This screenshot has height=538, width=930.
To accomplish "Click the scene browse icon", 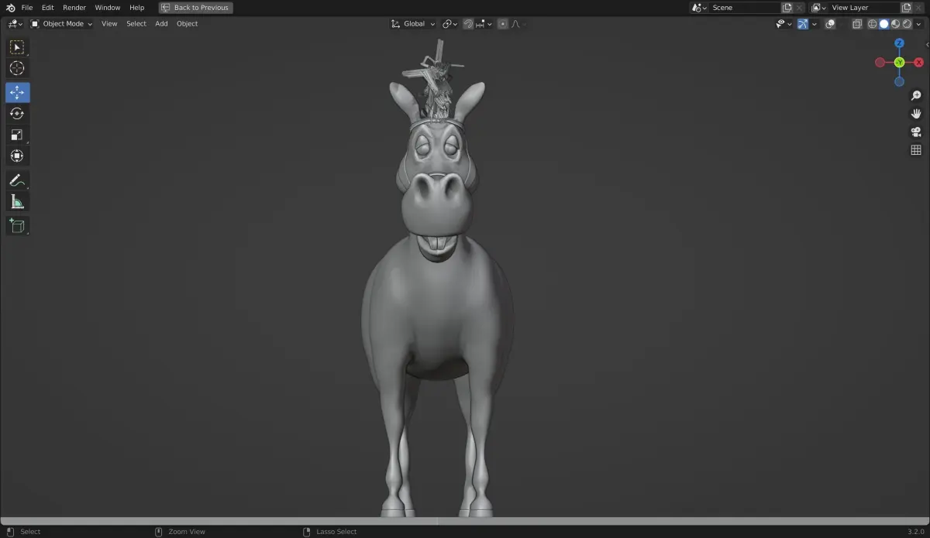I will coord(699,8).
